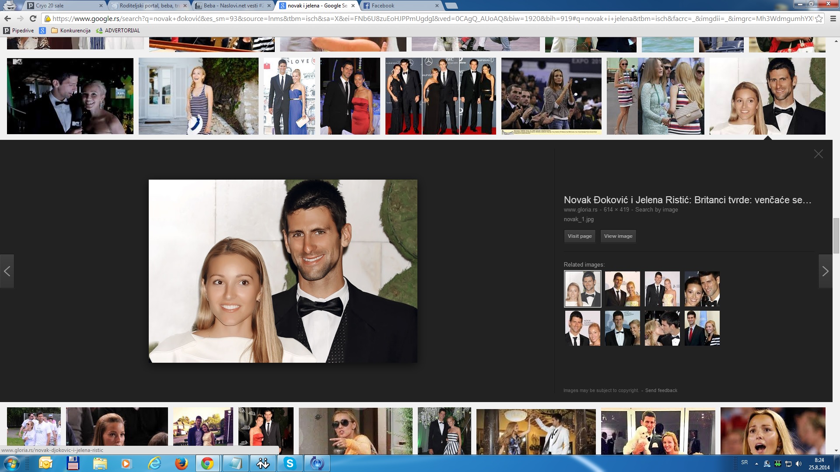Launch Firefox from the taskbar
This screenshot has width=840, height=472.
181,463
